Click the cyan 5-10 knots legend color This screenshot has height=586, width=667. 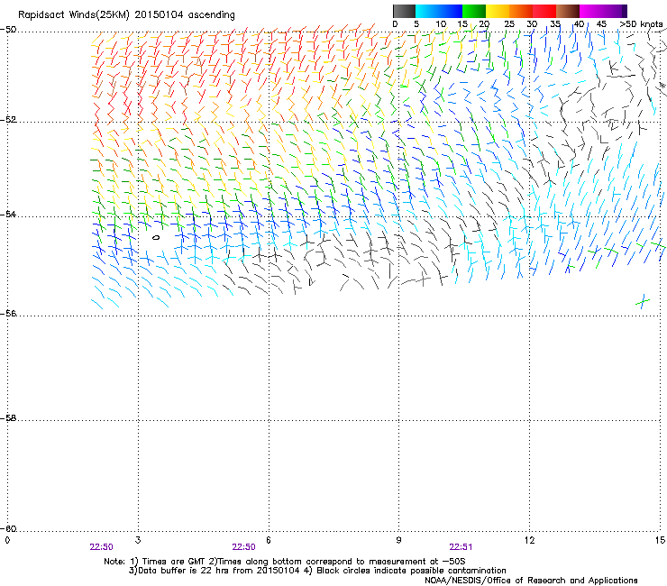point(427,11)
